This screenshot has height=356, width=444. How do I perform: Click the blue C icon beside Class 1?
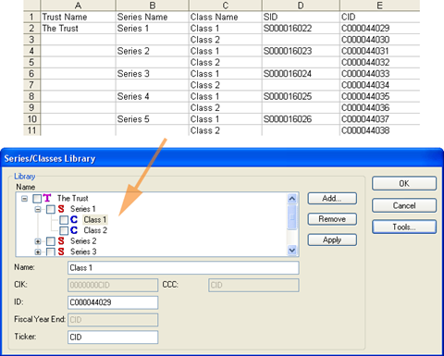pos(74,219)
